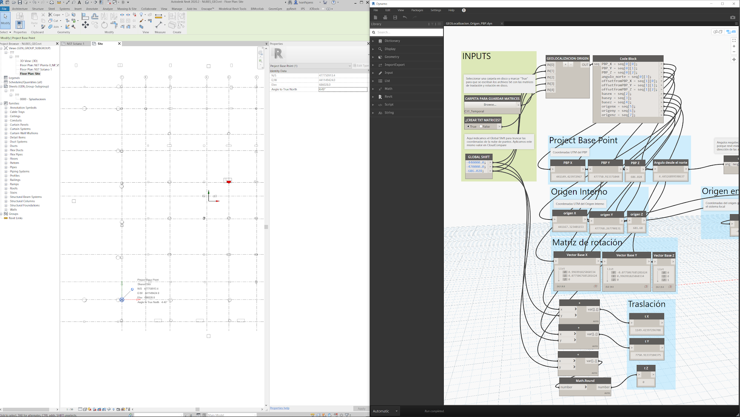The image size is (740, 417).
Task: Open the Collaborate ribbon tab
Action: [149, 9]
